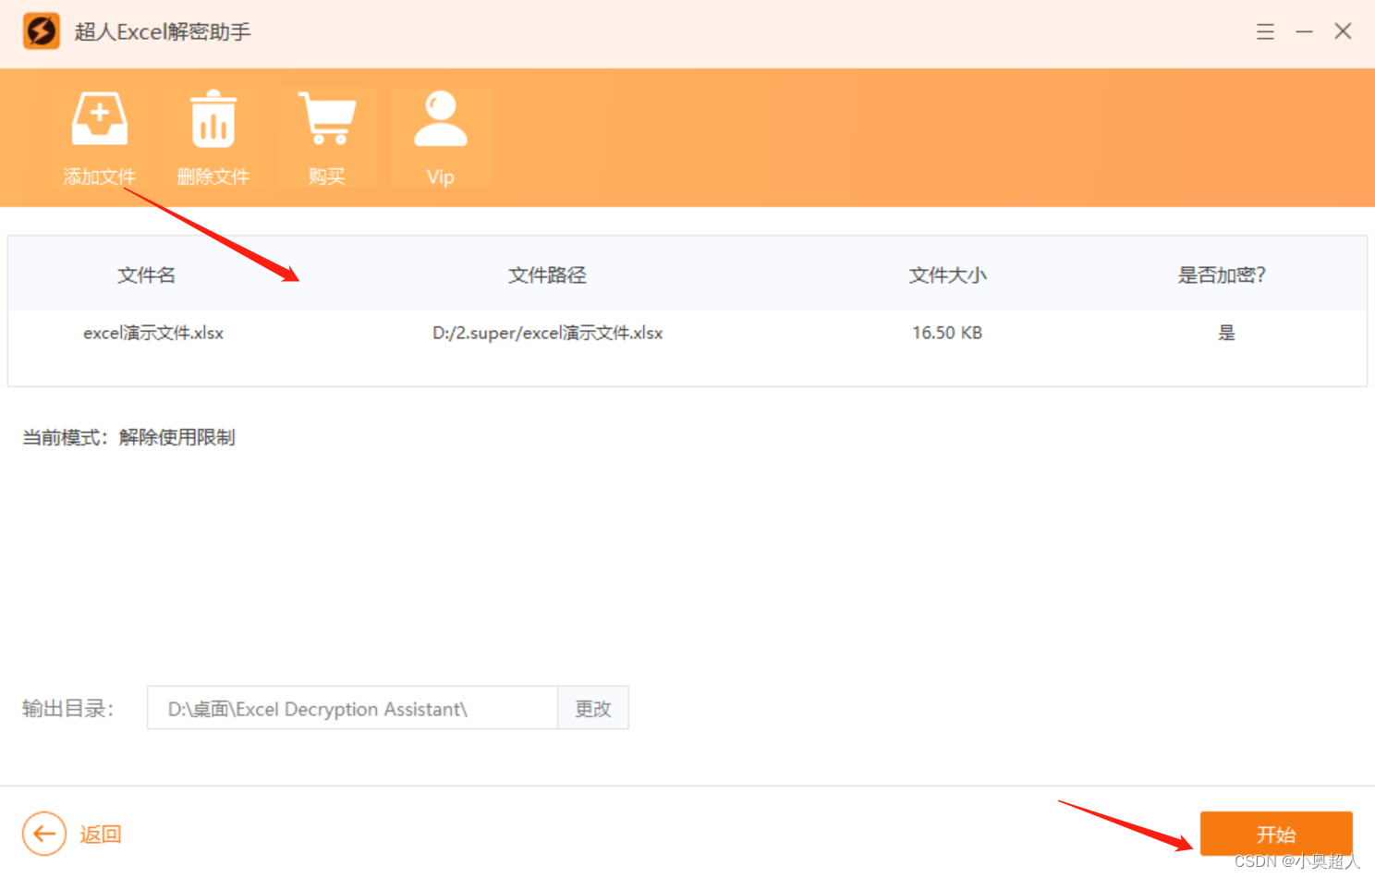1375x878 pixels.
Task: Select the 删除文件 trash icon
Action: [213, 117]
